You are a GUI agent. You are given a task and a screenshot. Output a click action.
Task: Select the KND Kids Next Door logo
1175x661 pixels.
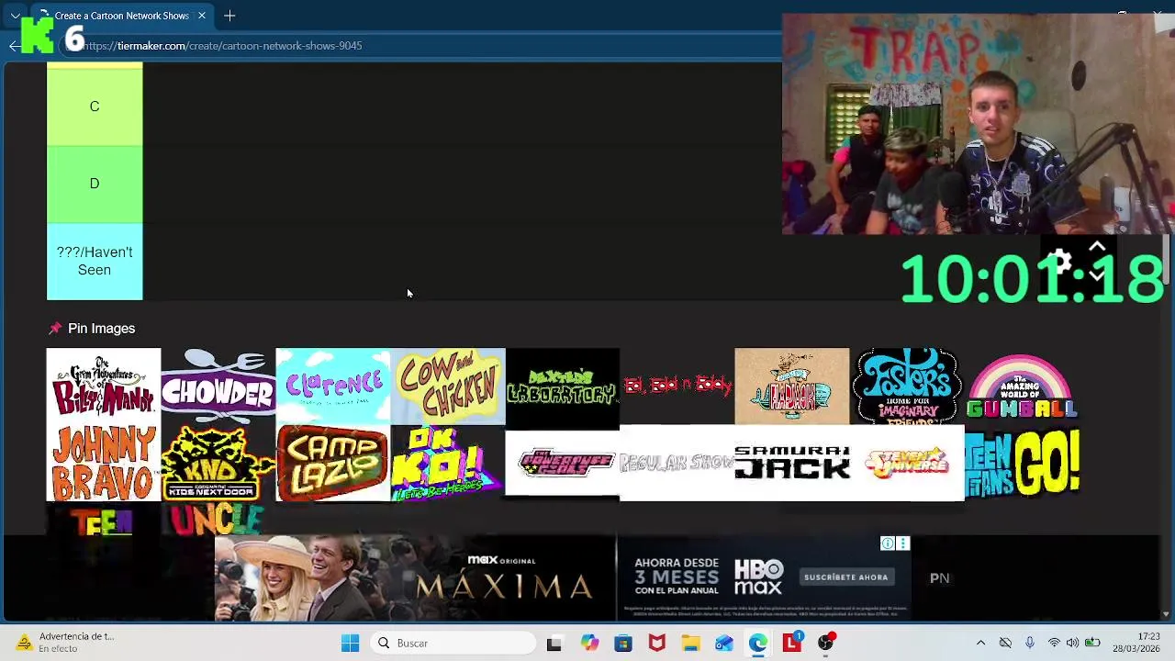coord(218,464)
